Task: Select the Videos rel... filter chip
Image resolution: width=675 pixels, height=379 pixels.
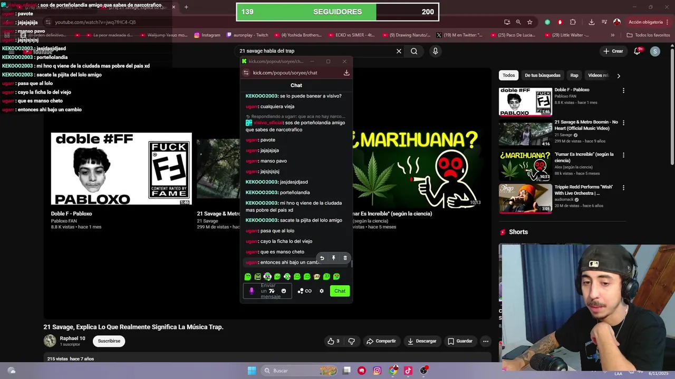Action: coord(598,75)
